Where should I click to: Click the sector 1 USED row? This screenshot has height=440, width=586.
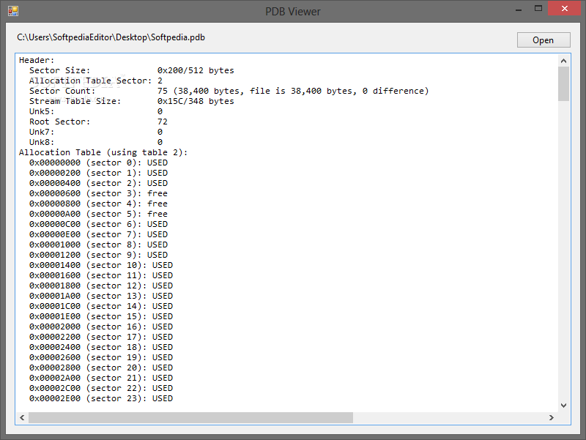tap(99, 173)
